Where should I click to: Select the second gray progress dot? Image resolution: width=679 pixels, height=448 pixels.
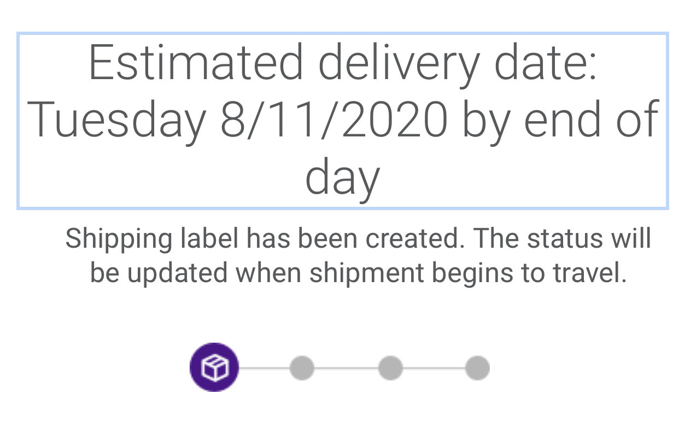tap(302, 368)
